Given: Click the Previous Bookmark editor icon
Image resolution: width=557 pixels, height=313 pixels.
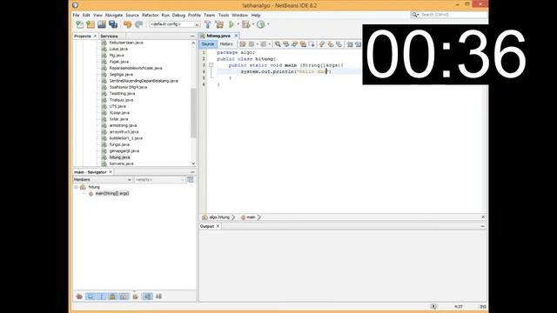Looking at the screenshot, I should 322,44.
